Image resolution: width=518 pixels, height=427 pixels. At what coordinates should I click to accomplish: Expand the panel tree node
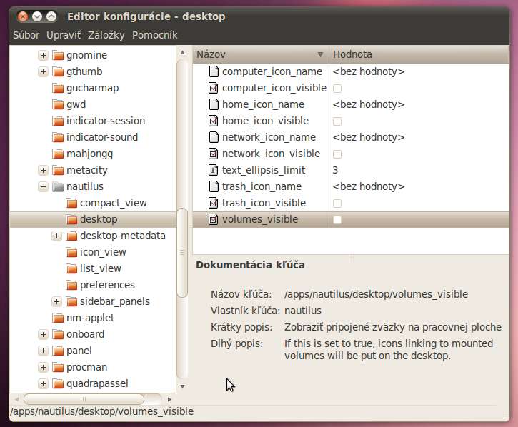43,351
